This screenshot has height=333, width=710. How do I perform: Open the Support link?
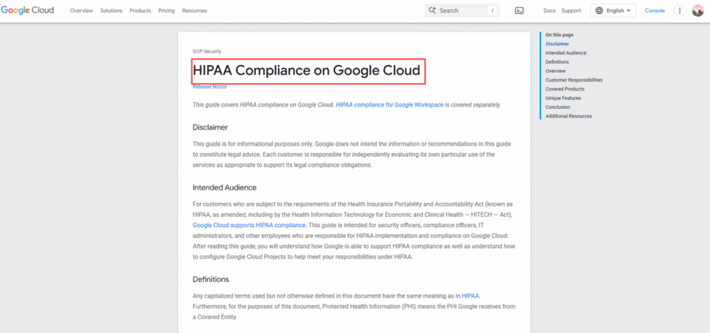(x=571, y=11)
